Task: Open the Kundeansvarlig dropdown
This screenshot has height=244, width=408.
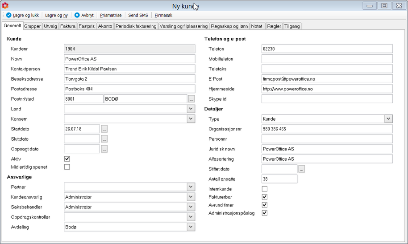Action: point(191,197)
